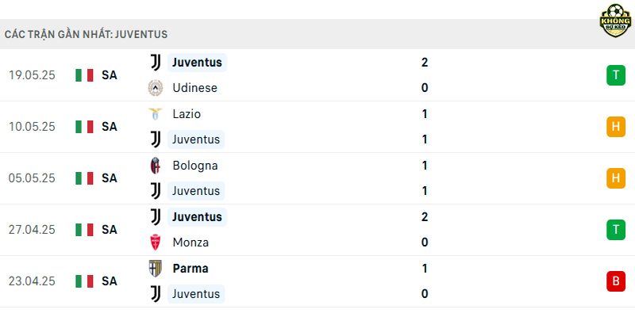Image resolution: width=635 pixels, height=317 pixels.
Task: Open the Bologna team link
Action: (x=194, y=166)
